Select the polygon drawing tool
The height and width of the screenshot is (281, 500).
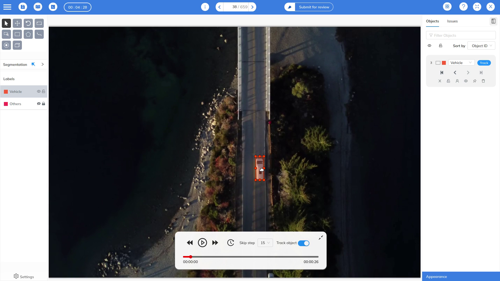tap(28, 34)
